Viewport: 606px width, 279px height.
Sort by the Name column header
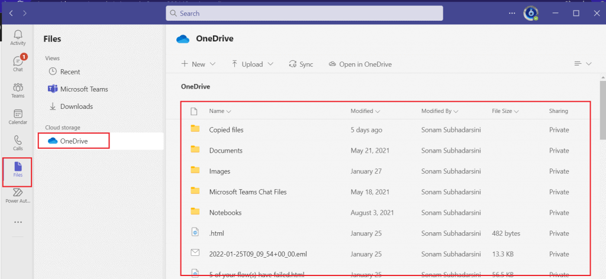pos(220,111)
